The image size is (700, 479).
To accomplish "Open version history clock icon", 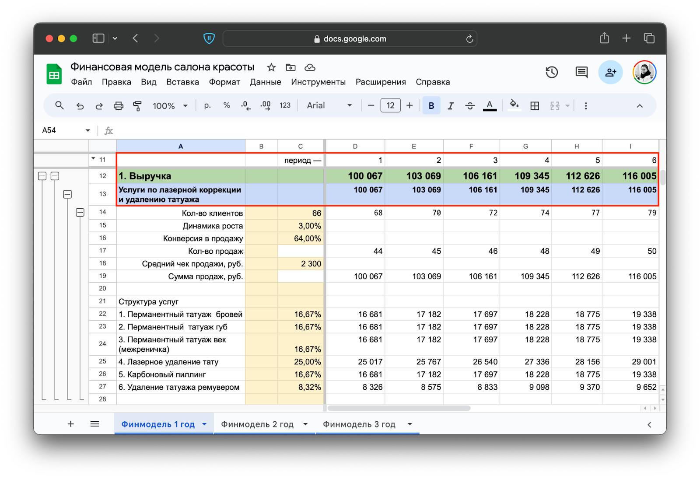I will point(552,72).
